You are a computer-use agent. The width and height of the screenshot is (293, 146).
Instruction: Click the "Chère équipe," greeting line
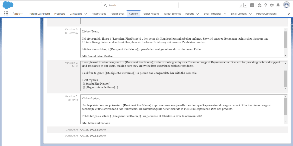91,98
